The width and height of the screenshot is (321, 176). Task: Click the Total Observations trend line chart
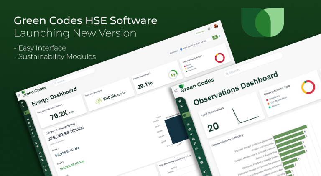click(x=246, y=116)
